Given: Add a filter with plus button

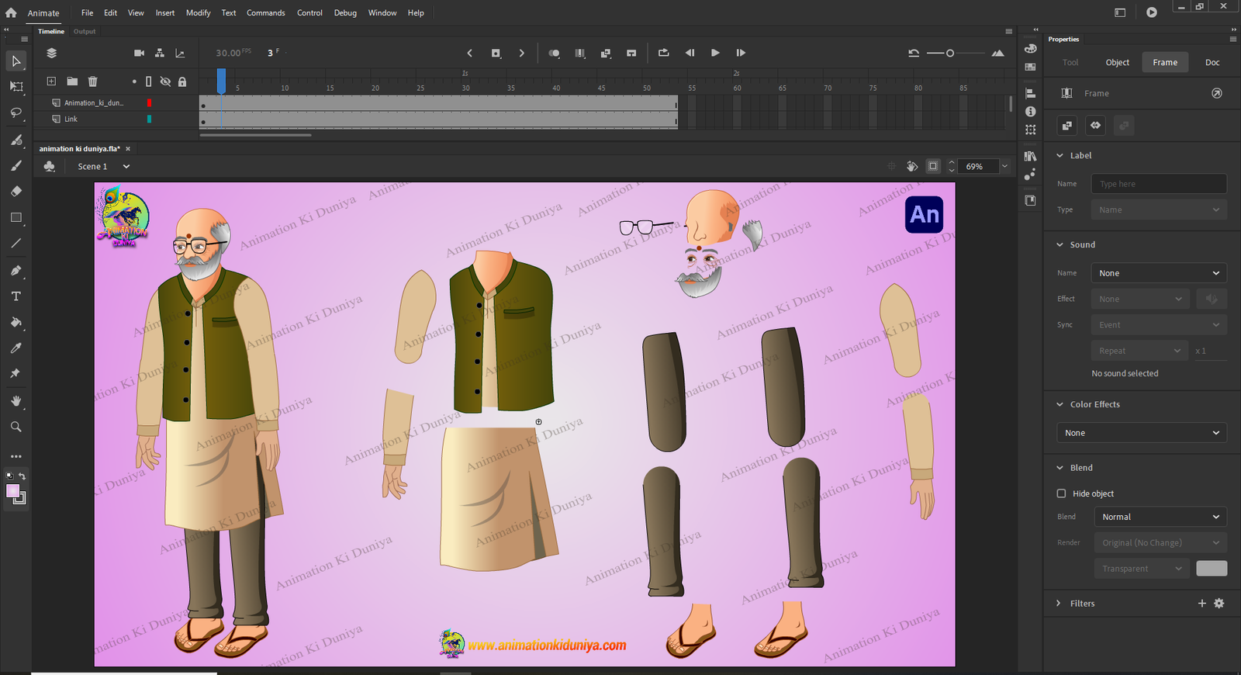Looking at the screenshot, I should [1202, 603].
